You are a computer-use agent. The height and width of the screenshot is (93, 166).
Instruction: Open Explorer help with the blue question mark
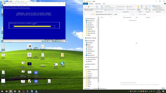coord(165,4)
